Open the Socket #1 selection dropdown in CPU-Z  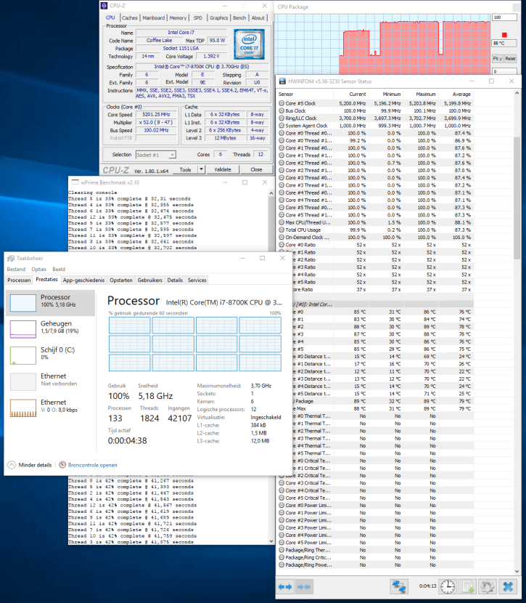[173, 155]
